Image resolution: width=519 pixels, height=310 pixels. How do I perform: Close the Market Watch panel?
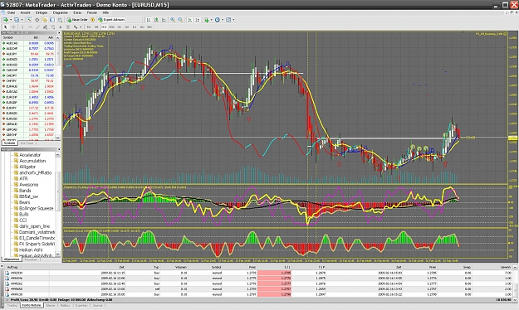point(59,32)
